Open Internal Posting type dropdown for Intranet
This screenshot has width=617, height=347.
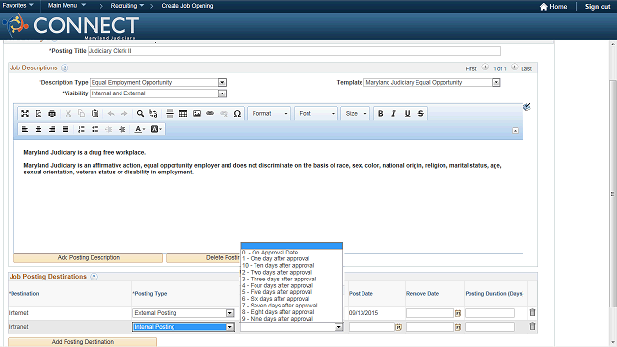coord(229,327)
